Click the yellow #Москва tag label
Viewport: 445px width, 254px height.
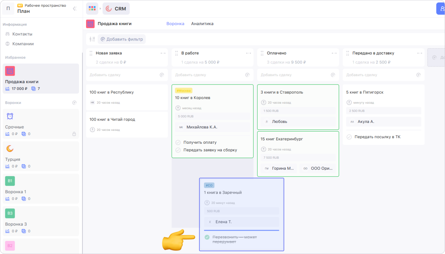183,91
